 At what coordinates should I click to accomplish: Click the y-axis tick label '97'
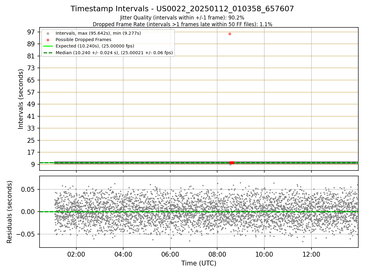tap(31, 32)
